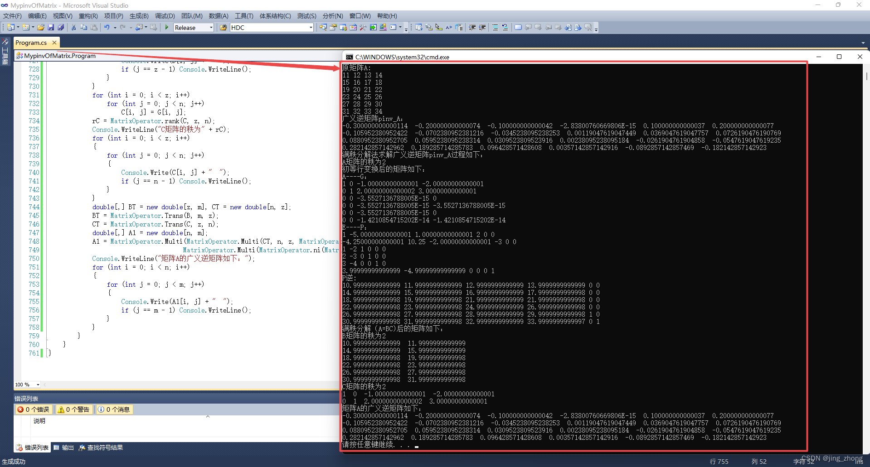The width and height of the screenshot is (870, 467).
Task: Open the Properties Window icon
Action: point(333,28)
